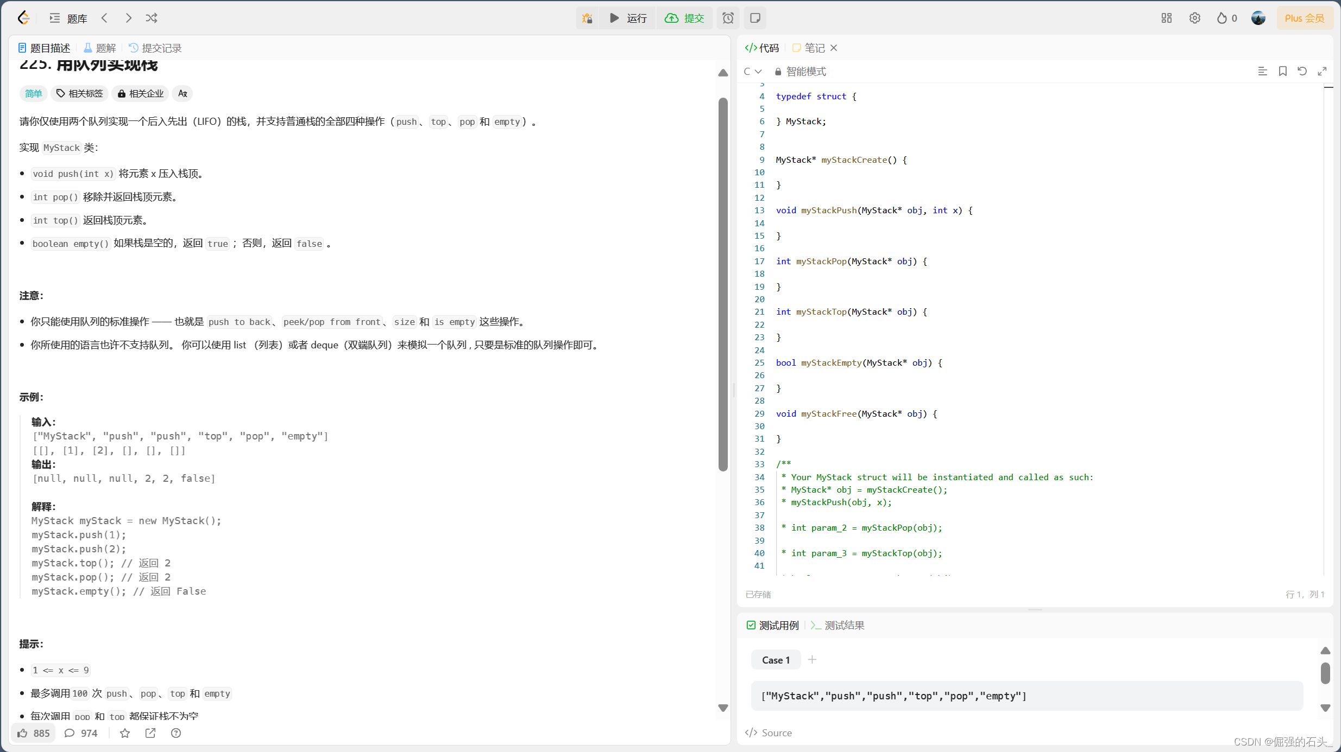Toggle the smart mode lock (智能模式)

800,72
